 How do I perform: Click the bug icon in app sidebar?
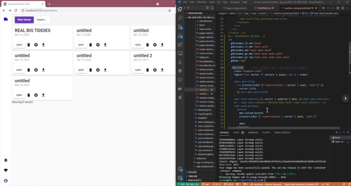[x=6, y=160]
